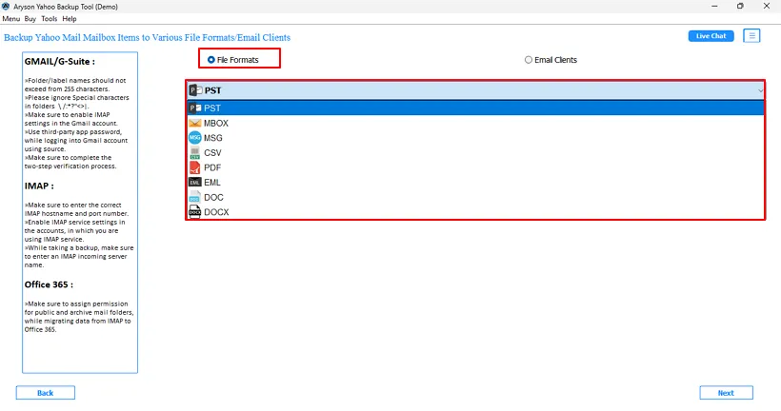Click the Office 365 heading in the info panel
The width and height of the screenshot is (781, 411).
[49, 284]
